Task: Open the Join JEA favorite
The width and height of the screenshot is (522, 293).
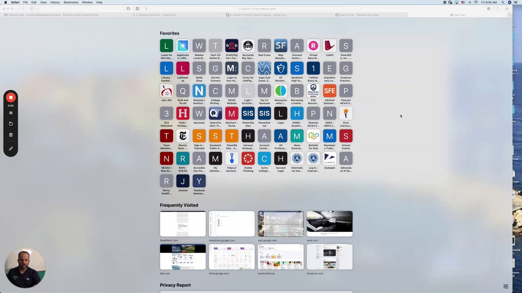Action: [x=166, y=91]
